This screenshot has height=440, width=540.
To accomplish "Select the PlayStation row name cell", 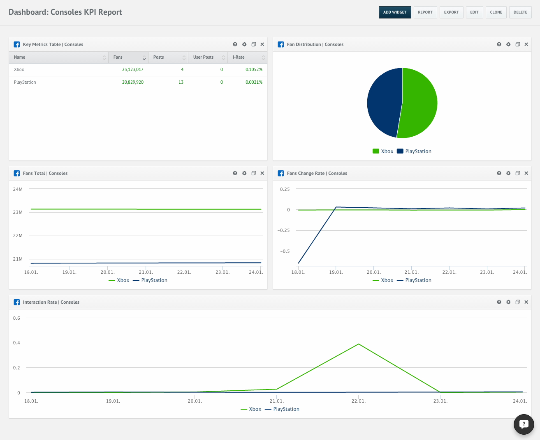I will (25, 82).
